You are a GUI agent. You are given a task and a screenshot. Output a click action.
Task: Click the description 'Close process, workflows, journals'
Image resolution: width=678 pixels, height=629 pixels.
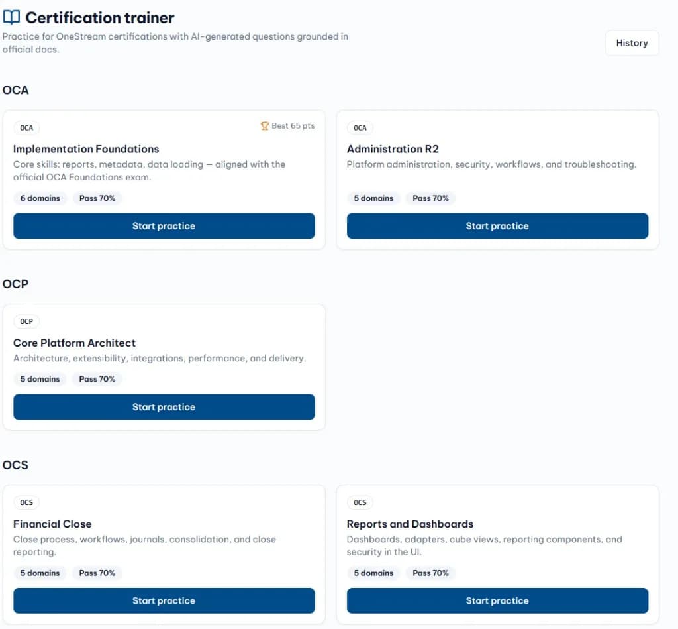click(144, 546)
